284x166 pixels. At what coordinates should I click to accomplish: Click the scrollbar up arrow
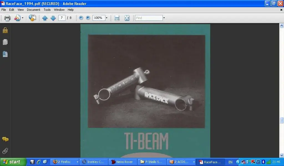click(x=282, y=26)
